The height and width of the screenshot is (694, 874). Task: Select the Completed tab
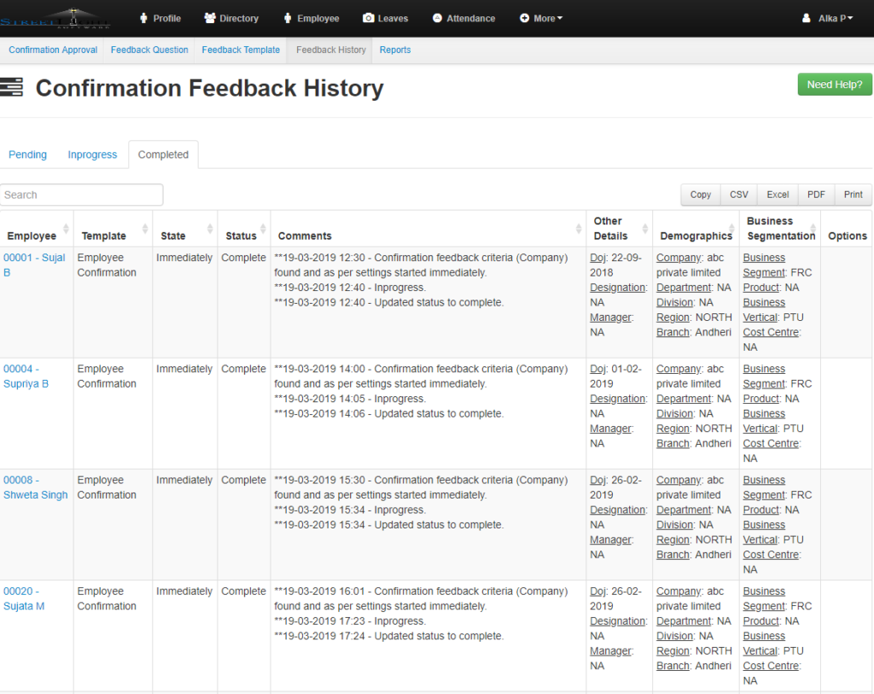pos(163,155)
